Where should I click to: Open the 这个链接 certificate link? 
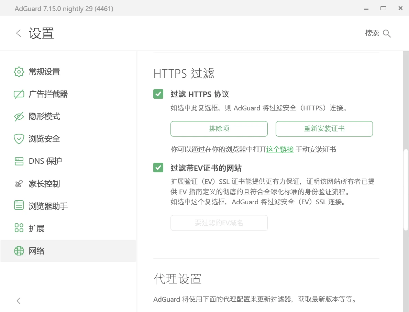coord(280,149)
